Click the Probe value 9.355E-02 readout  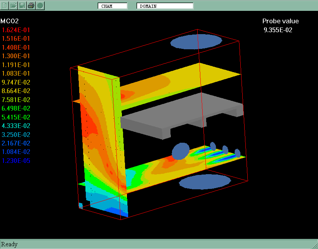278,30
